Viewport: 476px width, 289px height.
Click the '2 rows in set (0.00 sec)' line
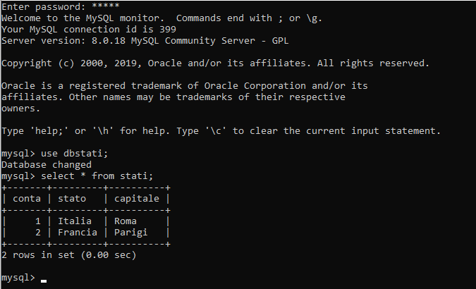pos(69,255)
